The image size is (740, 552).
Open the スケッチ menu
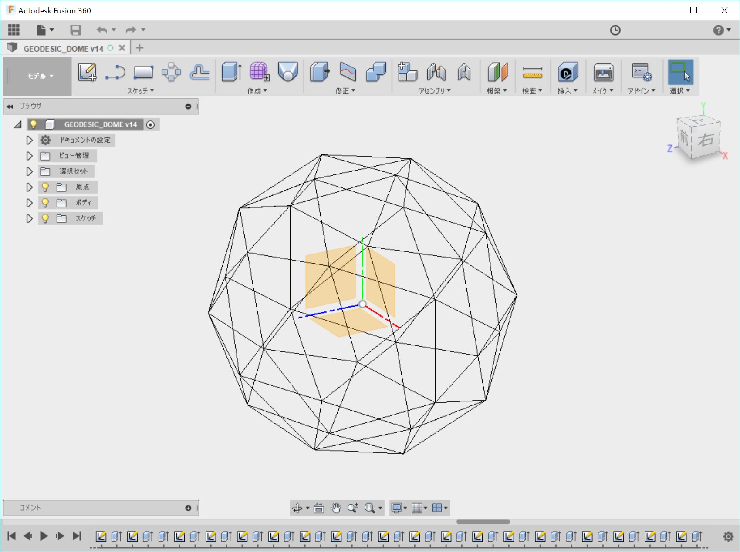(140, 90)
